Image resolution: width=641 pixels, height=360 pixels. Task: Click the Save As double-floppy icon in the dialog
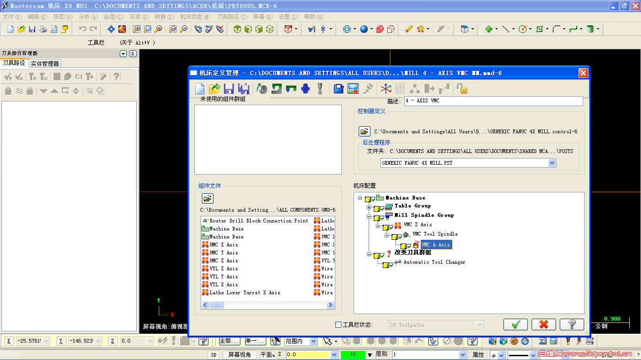pyautogui.click(x=244, y=89)
